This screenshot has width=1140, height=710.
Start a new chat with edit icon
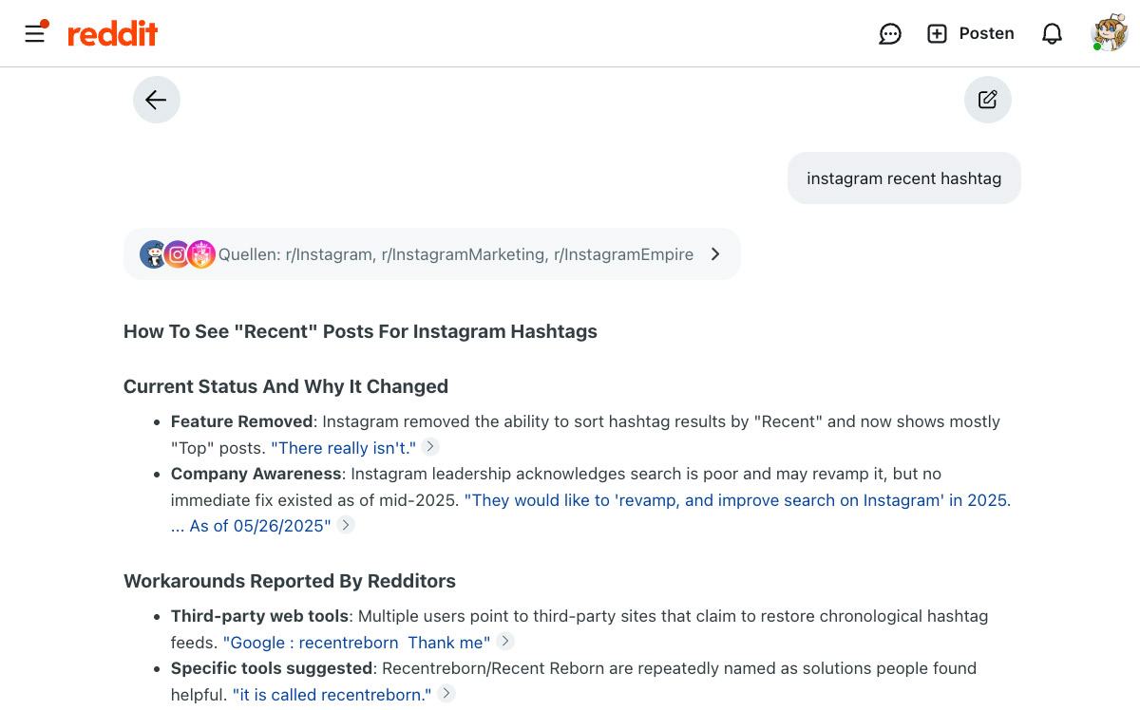click(988, 100)
